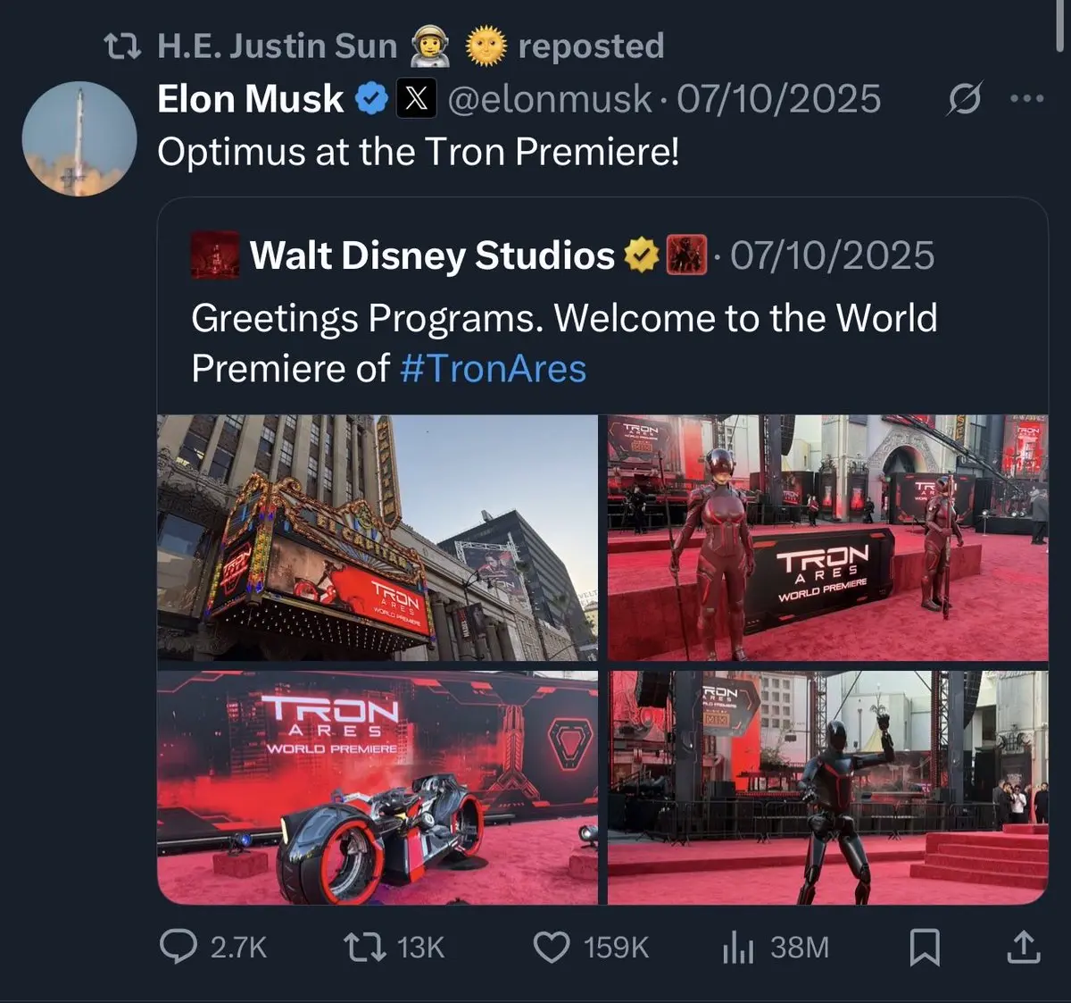Click the X affiliation badge beside Elon Musk
The height and width of the screenshot is (1003, 1071).
point(416,99)
